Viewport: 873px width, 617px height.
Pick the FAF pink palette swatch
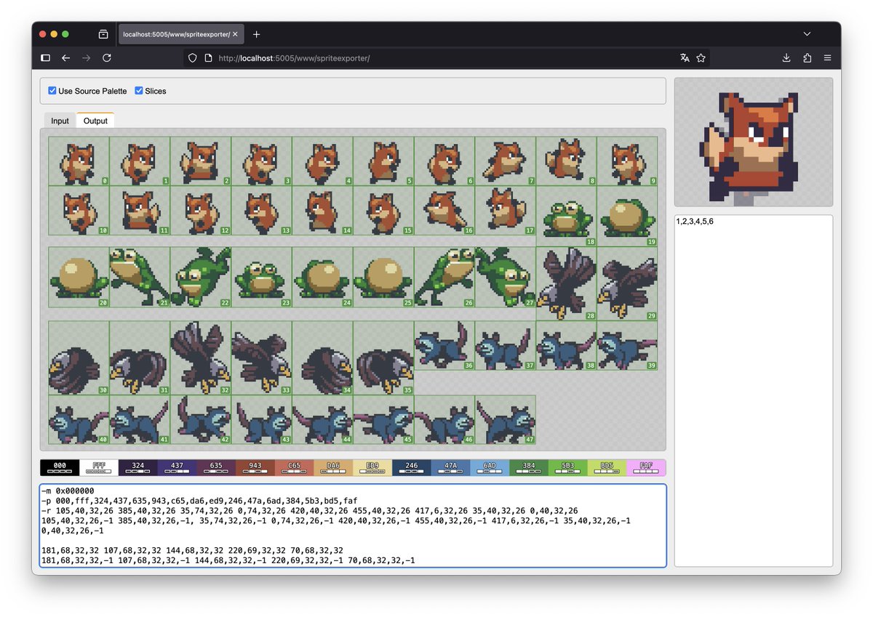(x=646, y=467)
